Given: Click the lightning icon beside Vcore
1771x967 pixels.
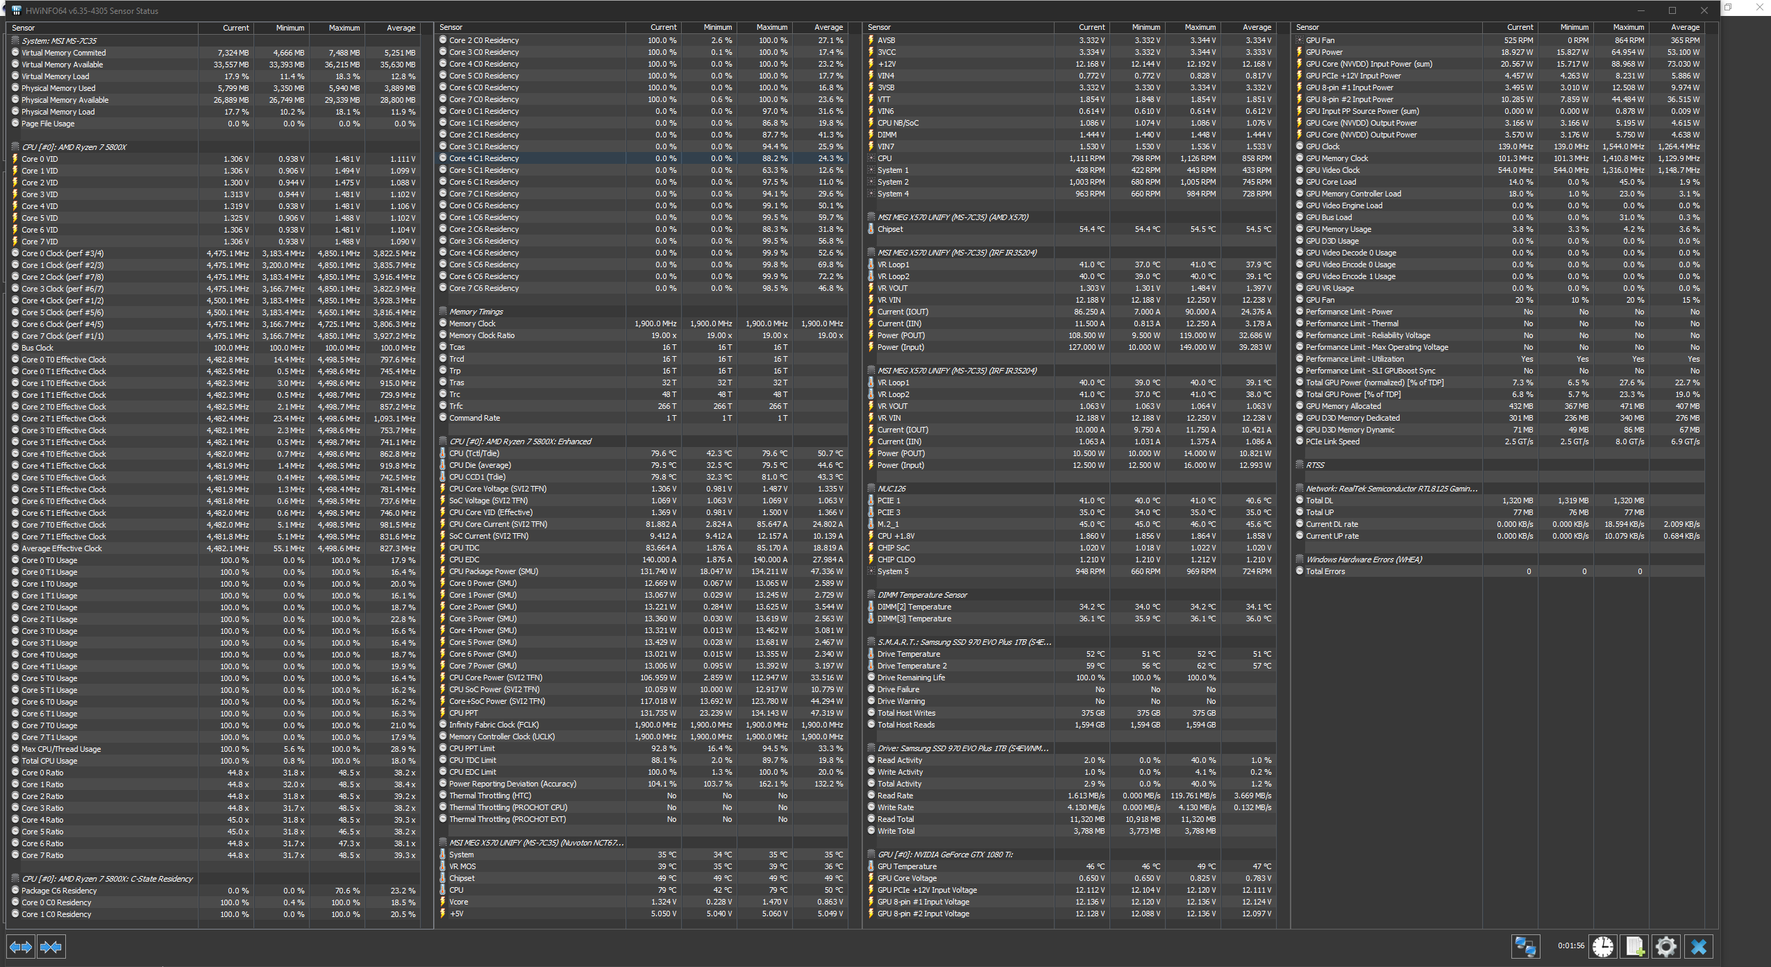Looking at the screenshot, I should click(x=443, y=902).
